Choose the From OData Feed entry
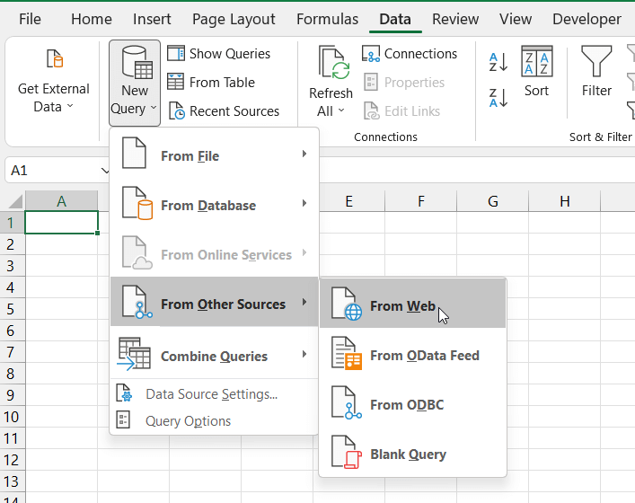This screenshot has height=503, width=635. coord(412,354)
